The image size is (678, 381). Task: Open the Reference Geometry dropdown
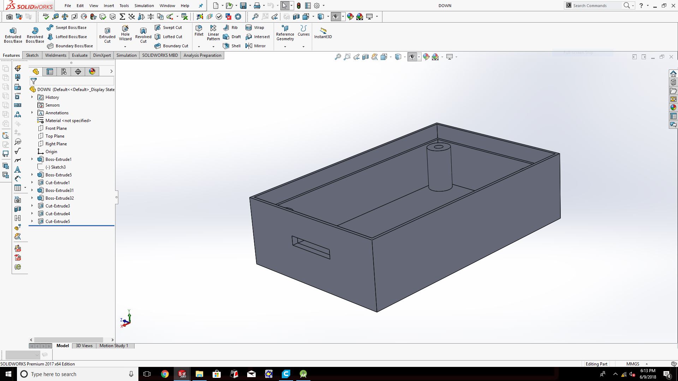(285, 47)
